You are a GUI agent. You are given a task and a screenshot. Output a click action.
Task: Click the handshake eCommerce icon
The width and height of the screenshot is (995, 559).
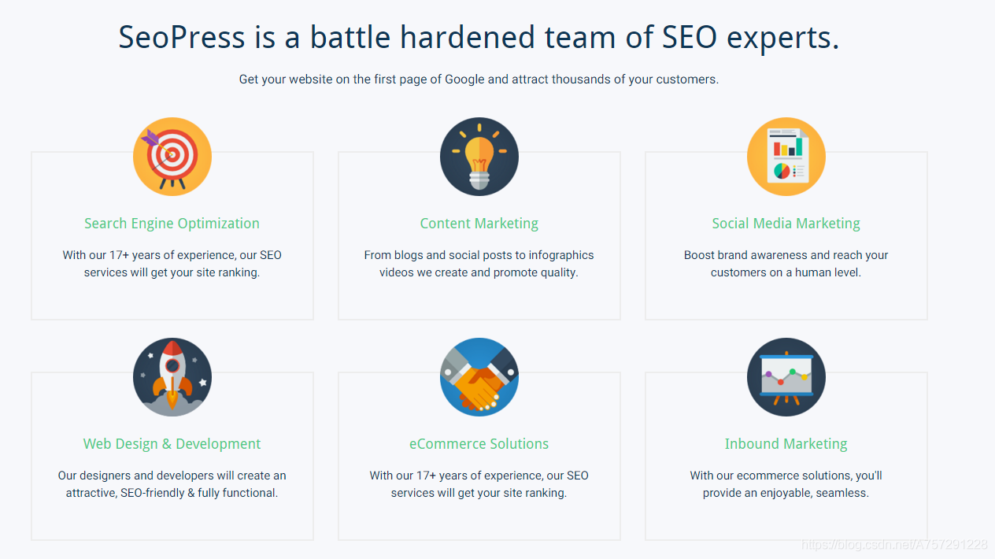(479, 377)
